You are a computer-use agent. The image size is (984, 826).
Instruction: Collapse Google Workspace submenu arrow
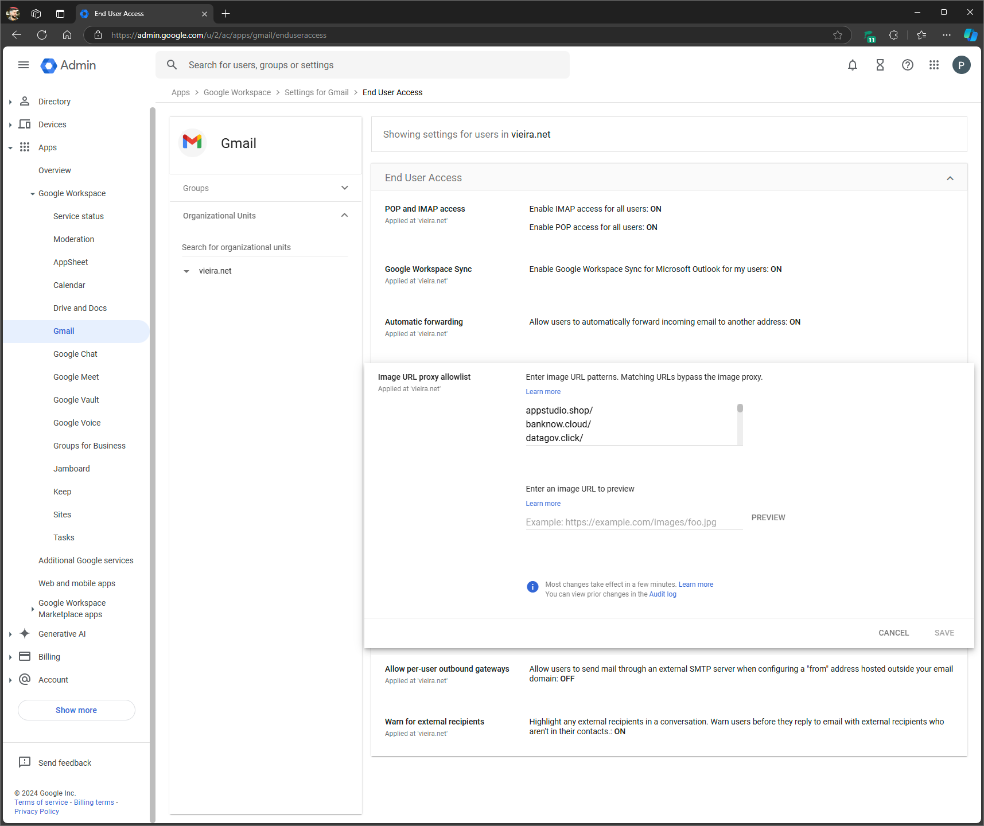[x=33, y=194]
